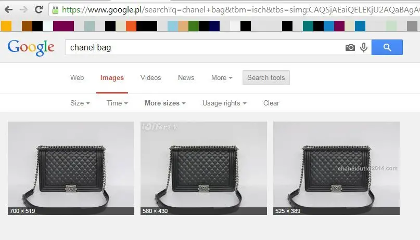Click the light blue bookmark swatch
This screenshot has width=420, height=240.
point(173,26)
